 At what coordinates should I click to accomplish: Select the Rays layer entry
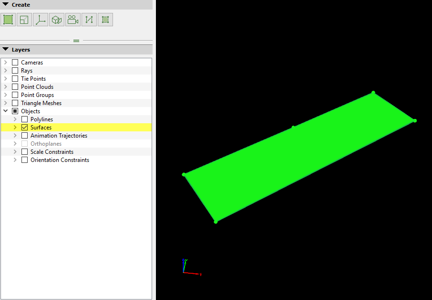click(x=28, y=70)
